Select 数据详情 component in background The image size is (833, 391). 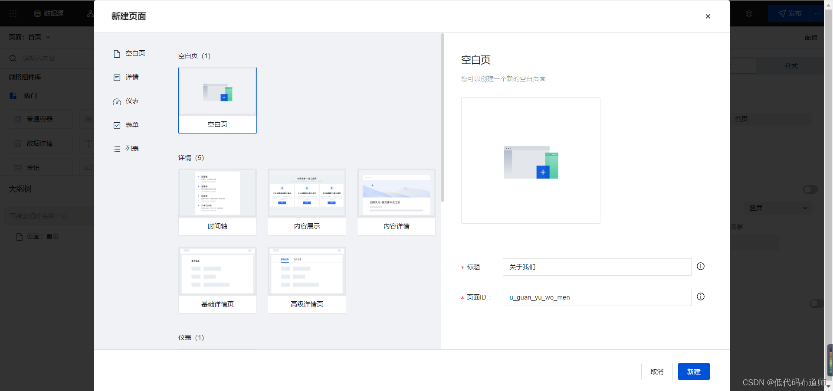tap(41, 143)
